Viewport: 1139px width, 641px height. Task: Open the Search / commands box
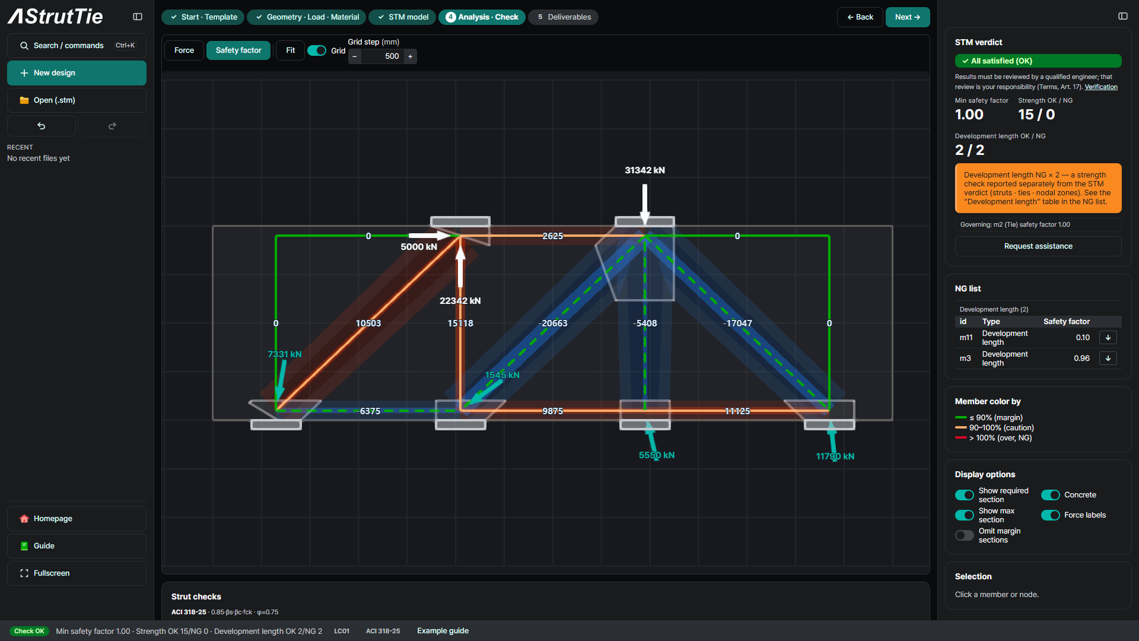tap(77, 46)
